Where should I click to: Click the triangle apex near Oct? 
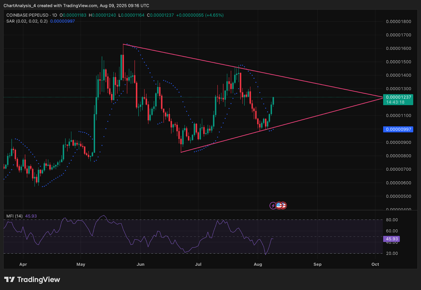[382, 97]
